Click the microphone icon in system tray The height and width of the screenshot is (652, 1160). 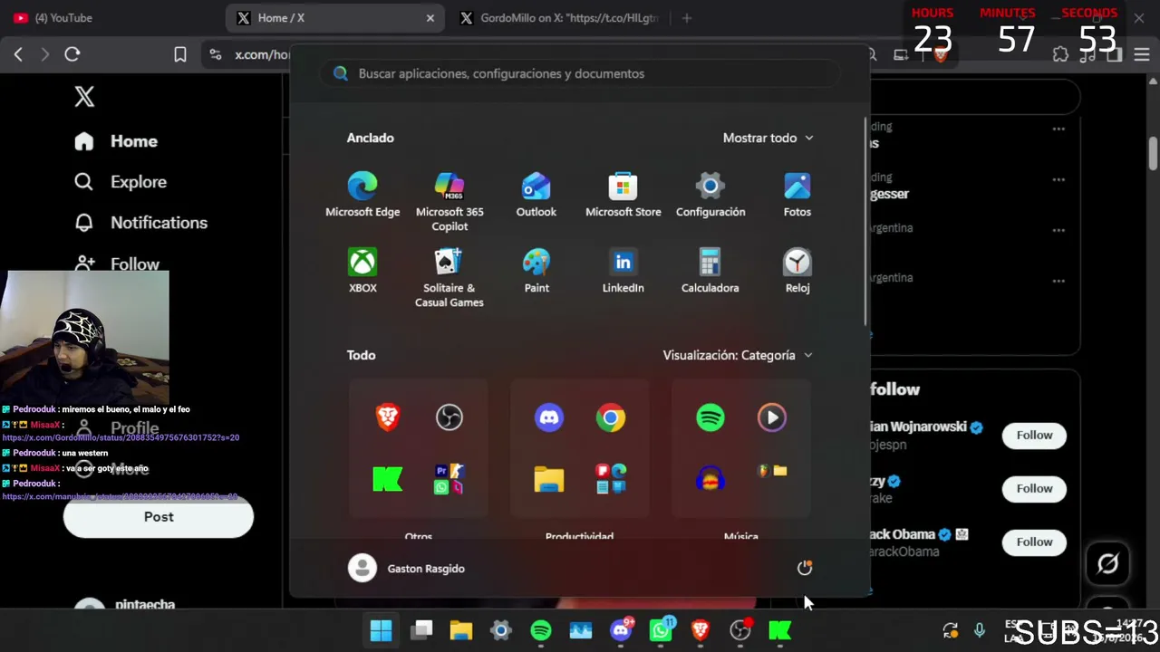(x=980, y=630)
